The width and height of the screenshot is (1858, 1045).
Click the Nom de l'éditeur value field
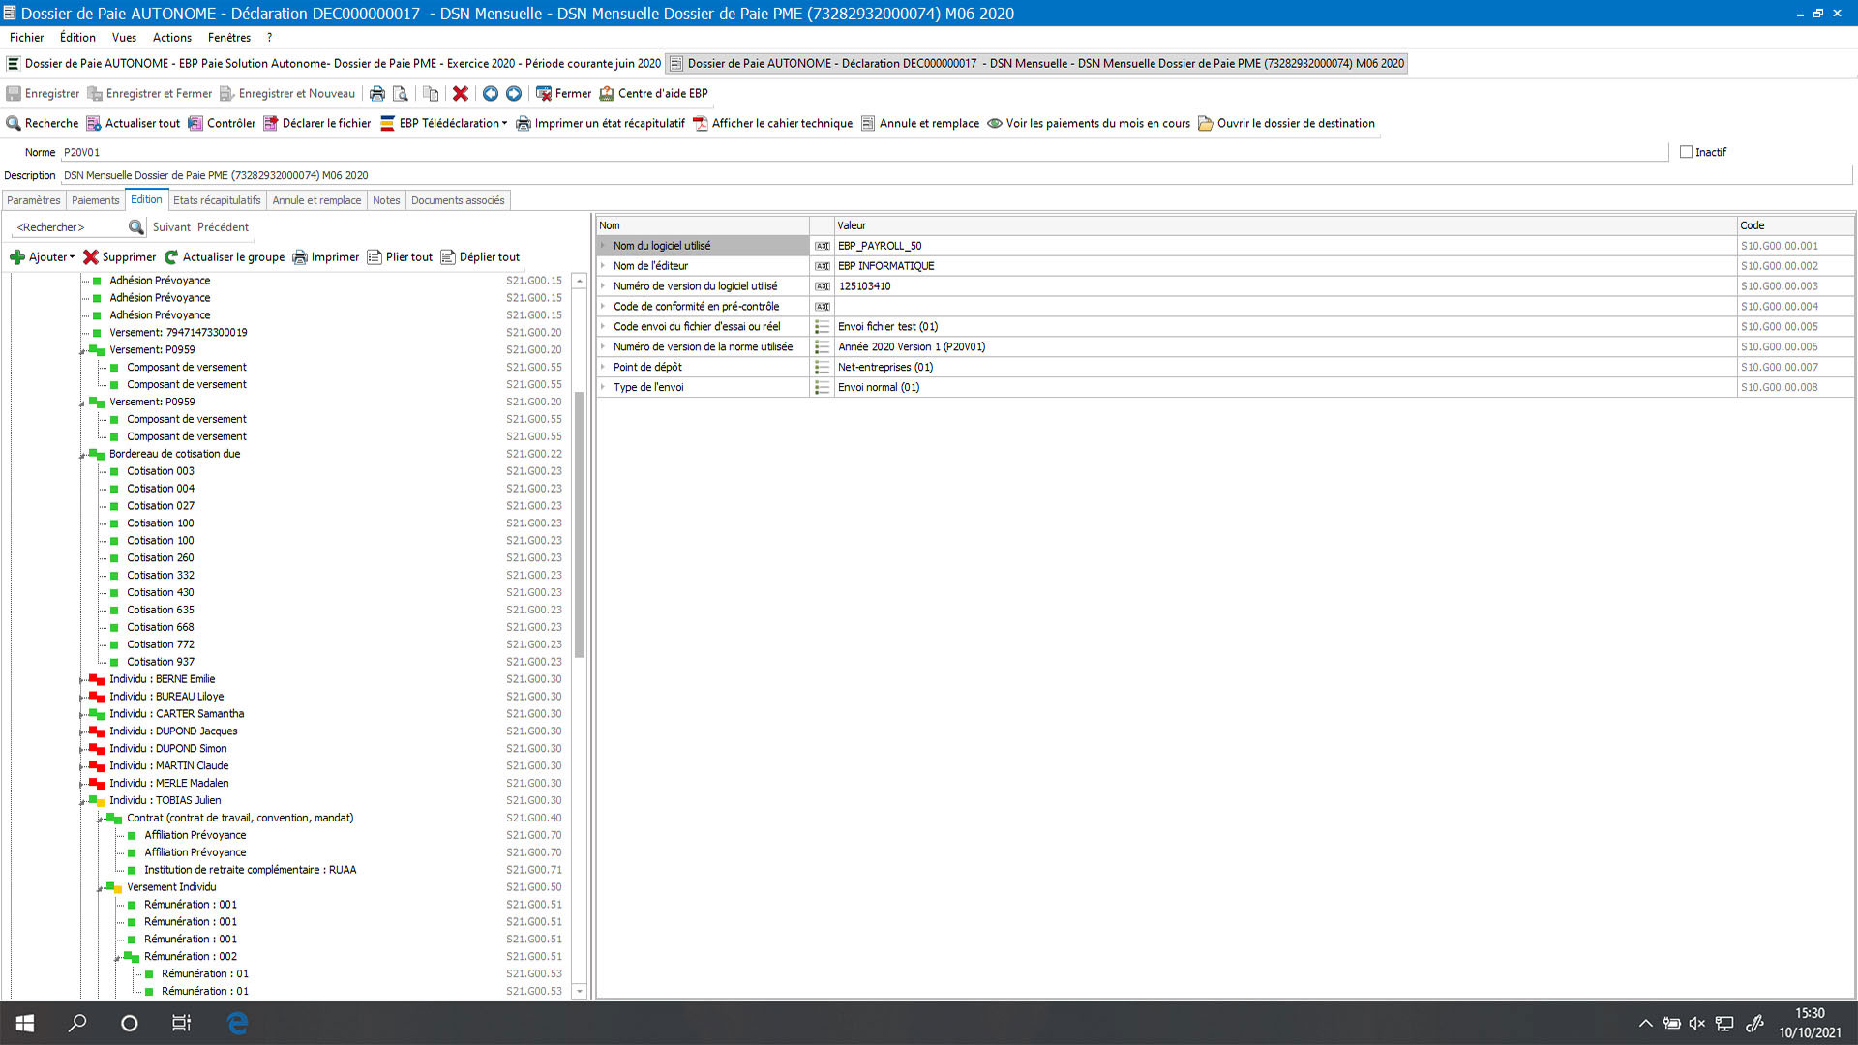pyautogui.click(x=1285, y=266)
